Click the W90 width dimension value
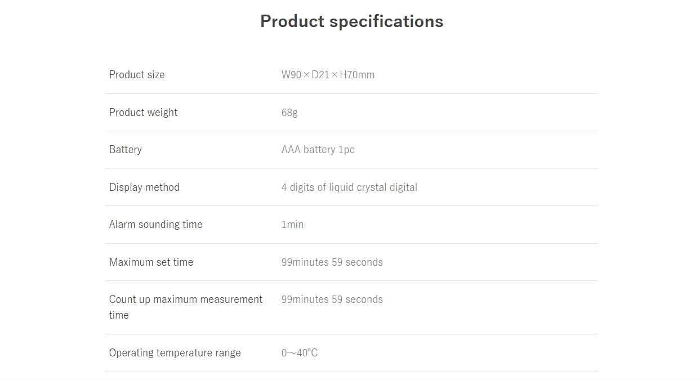The width and height of the screenshot is (700, 380). pyautogui.click(x=291, y=75)
